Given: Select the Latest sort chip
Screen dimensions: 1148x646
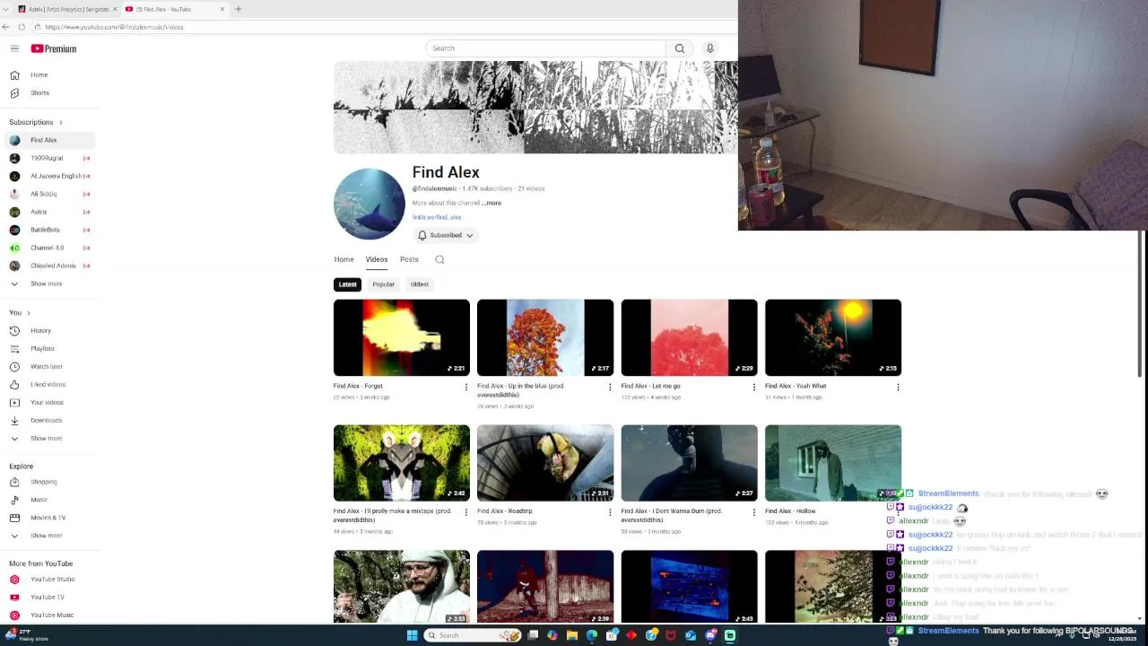Looking at the screenshot, I should click(x=347, y=284).
